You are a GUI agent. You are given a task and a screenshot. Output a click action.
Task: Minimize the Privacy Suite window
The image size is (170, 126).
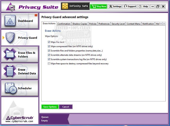point(152,6)
